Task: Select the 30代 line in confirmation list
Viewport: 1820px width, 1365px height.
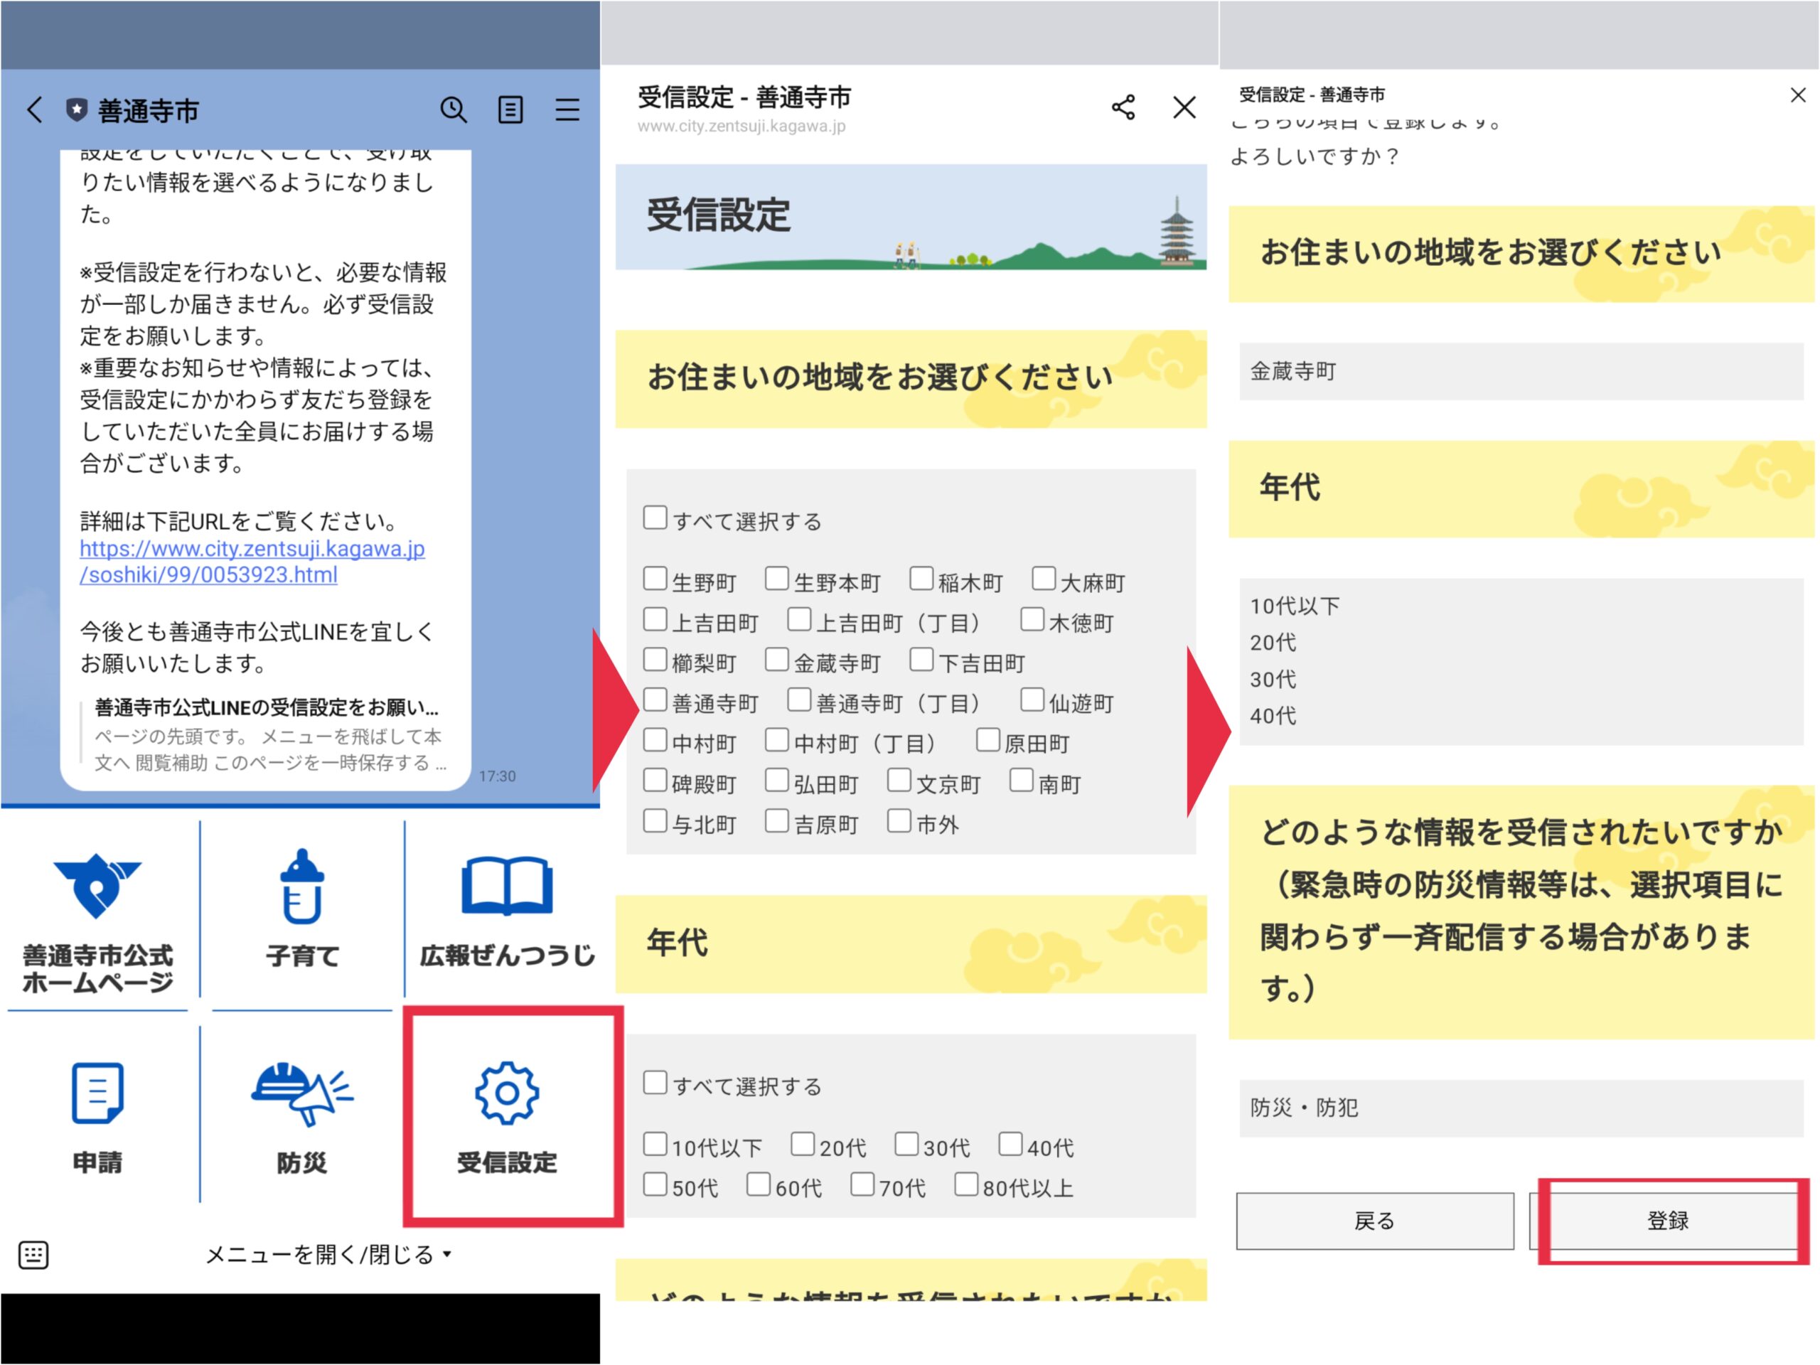Action: tap(1273, 680)
